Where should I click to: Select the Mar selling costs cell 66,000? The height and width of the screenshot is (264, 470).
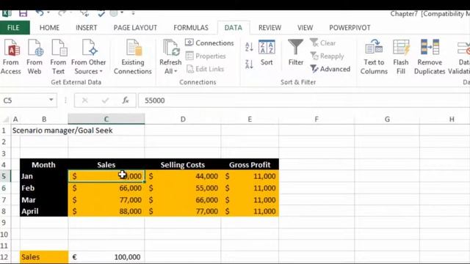tap(183, 199)
